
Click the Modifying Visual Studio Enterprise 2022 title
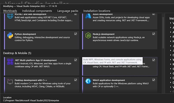[30, 6]
